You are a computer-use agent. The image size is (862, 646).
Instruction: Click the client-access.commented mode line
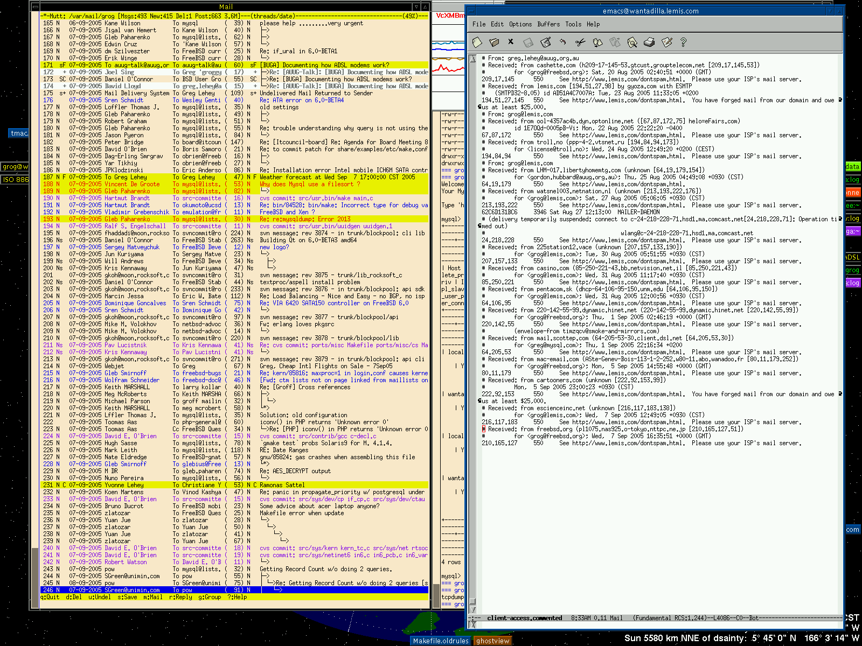point(524,618)
